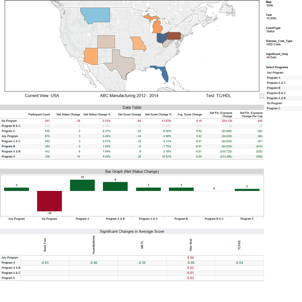Toggle the small gray box beside the map caption

point(262,96)
